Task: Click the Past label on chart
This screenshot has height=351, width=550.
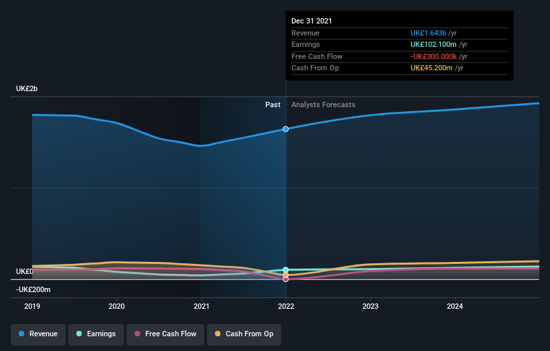Action: (273, 105)
